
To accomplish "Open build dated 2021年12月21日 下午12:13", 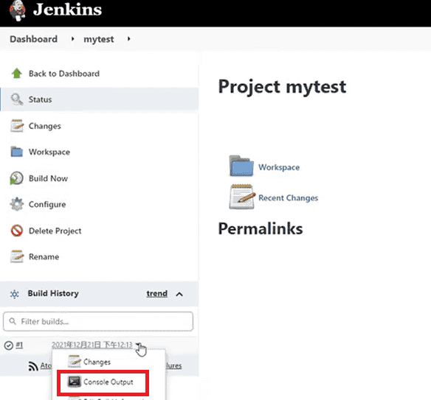I will coord(92,345).
